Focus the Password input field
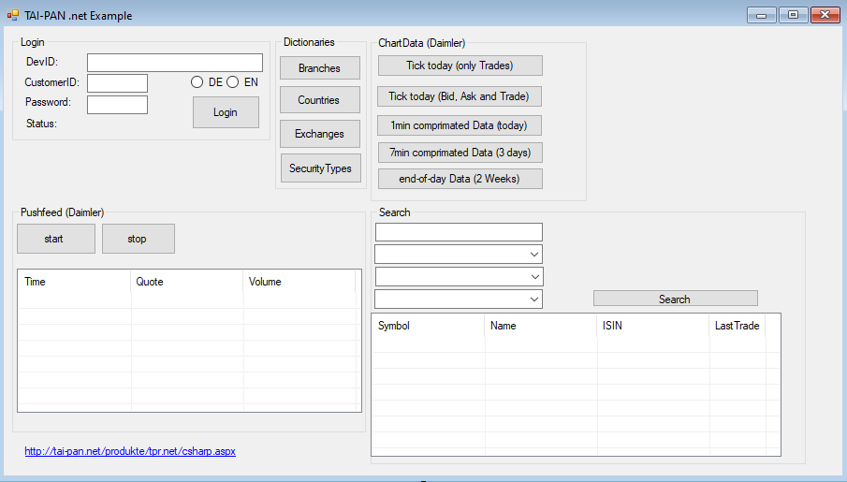The height and width of the screenshot is (482, 847). click(x=117, y=105)
